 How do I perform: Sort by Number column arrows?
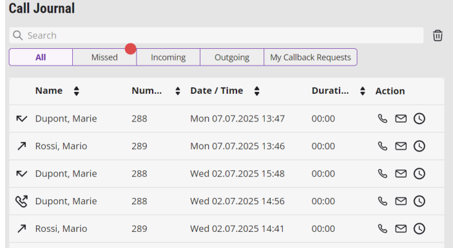178,91
